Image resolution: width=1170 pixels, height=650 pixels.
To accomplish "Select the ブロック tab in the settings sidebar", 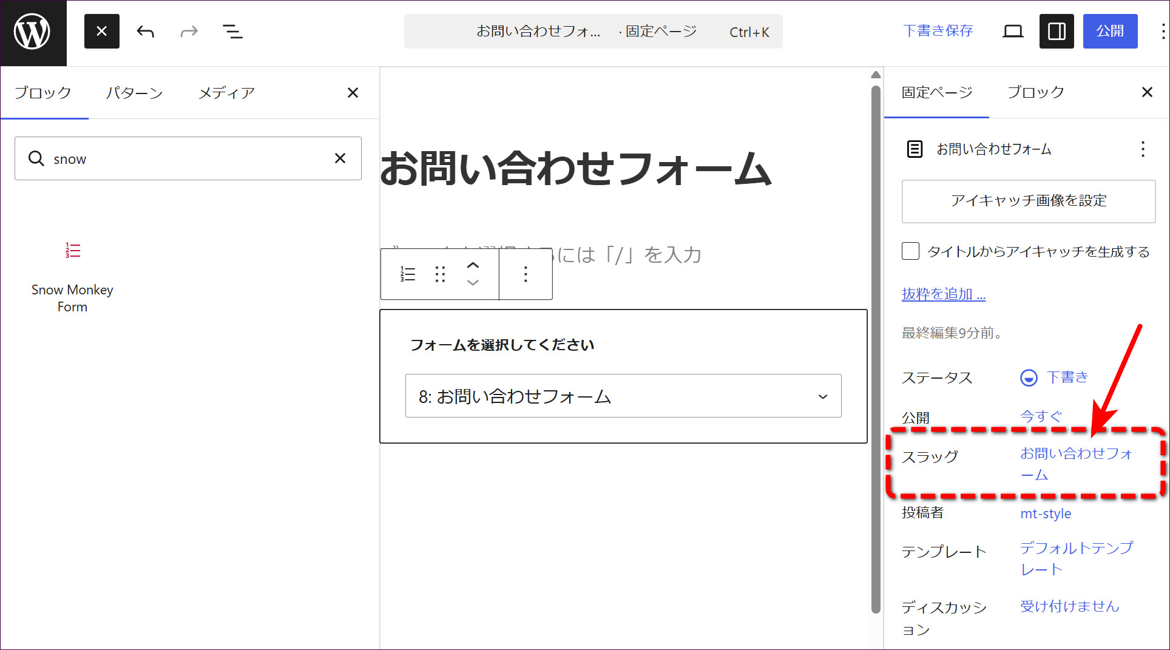I will tap(1035, 92).
